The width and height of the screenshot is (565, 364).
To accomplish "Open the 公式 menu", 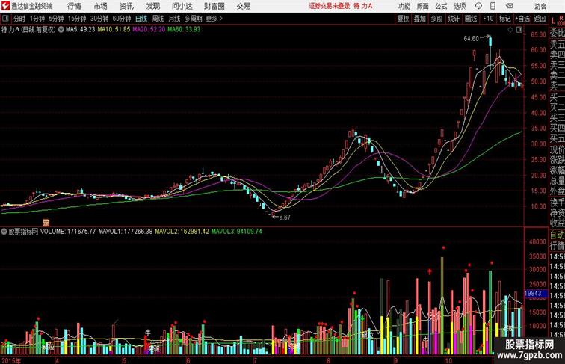I will pyautogui.click(x=441, y=6).
